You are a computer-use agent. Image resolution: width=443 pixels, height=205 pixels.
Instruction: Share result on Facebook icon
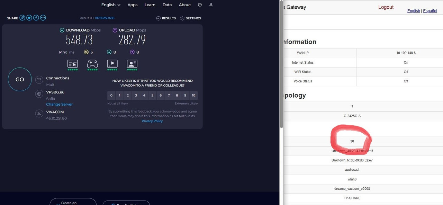[x=36, y=18]
